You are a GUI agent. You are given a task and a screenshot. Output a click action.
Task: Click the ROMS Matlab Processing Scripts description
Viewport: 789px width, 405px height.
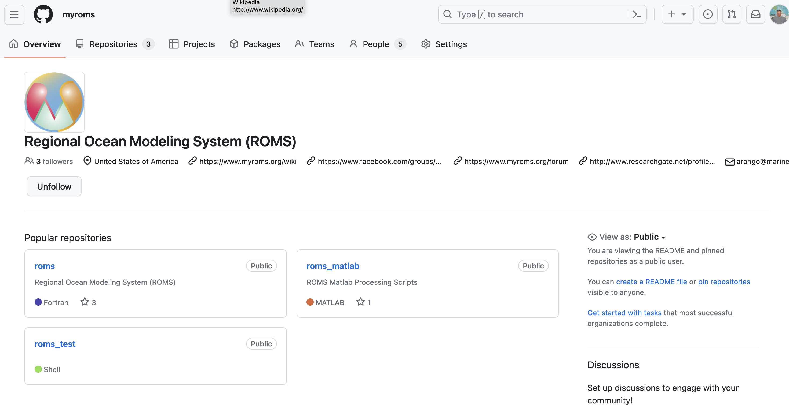pyautogui.click(x=362, y=282)
